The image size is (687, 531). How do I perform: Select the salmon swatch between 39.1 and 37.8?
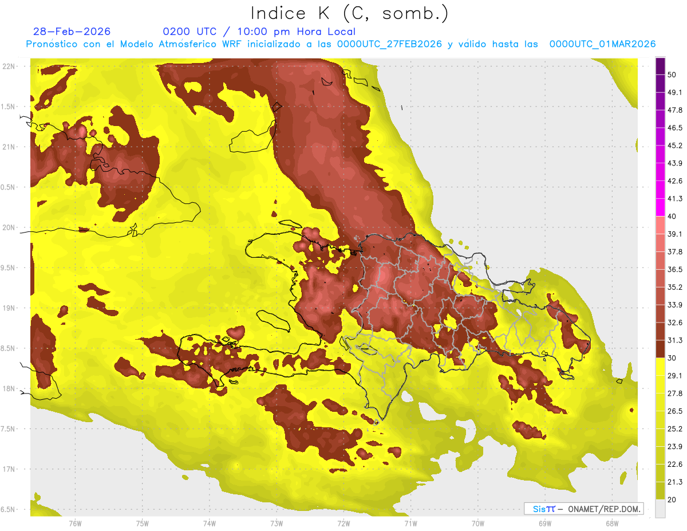coord(660,243)
